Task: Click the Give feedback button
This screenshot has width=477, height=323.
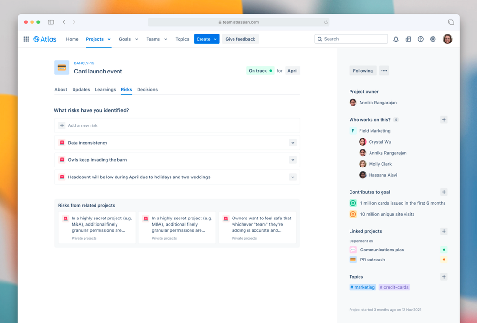Action: [x=240, y=39]
